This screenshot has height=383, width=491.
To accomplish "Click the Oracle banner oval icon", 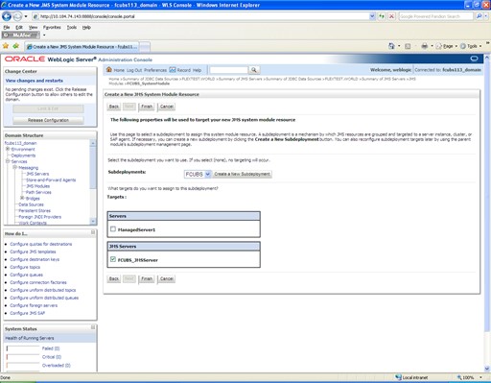I will tap(474, 59).
